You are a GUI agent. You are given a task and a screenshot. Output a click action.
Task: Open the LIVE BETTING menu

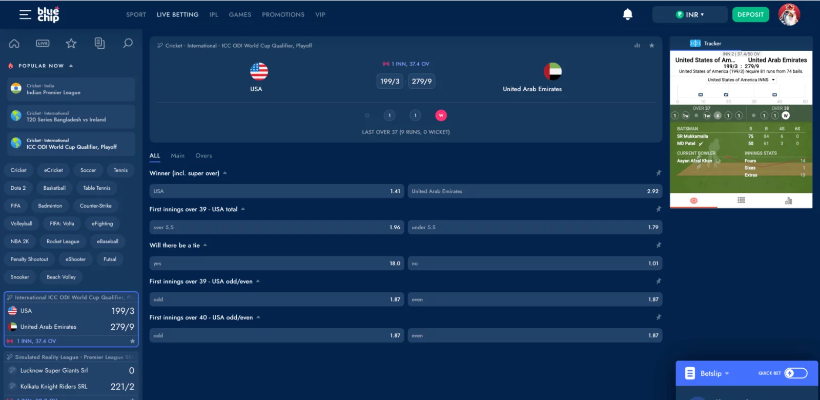pyautogui.click(x=177, y=15)
